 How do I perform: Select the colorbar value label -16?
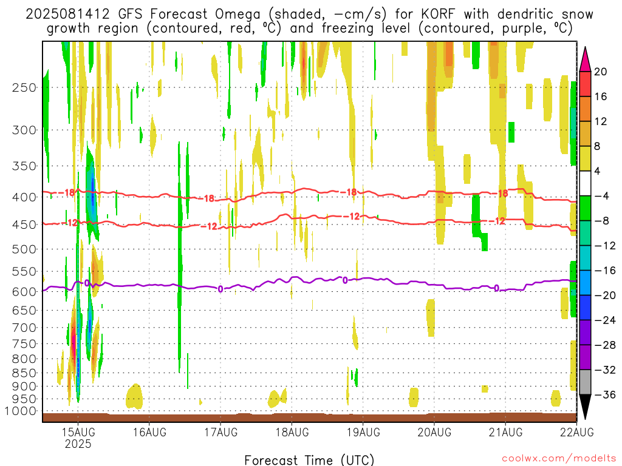click(x=606, y=270)
